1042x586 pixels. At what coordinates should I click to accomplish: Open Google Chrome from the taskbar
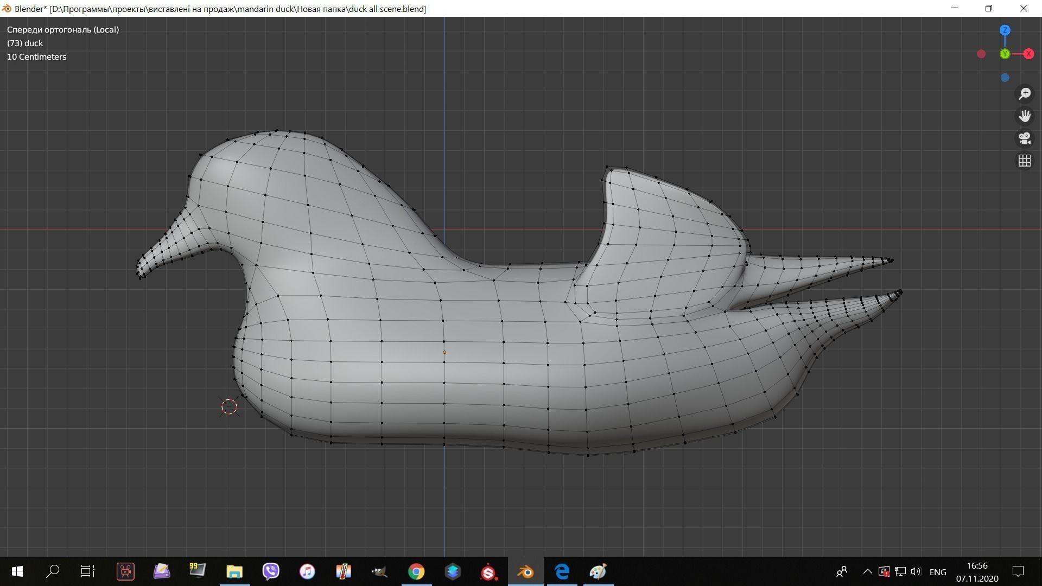[416, 571]
